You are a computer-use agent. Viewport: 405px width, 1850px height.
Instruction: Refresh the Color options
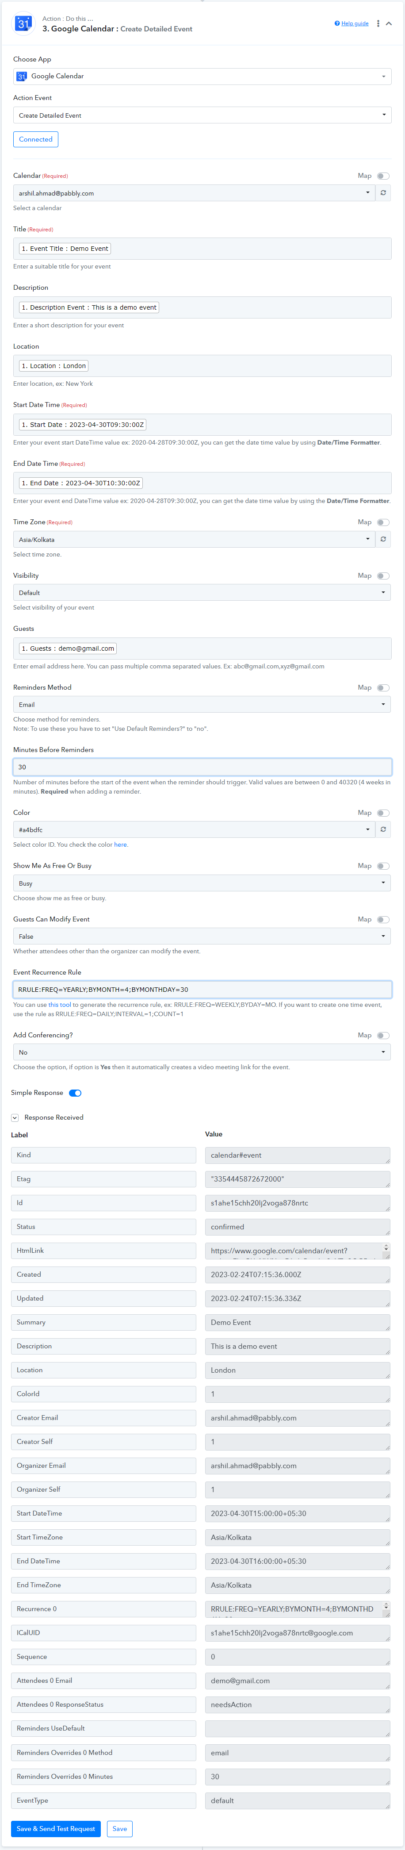[383, 829]
